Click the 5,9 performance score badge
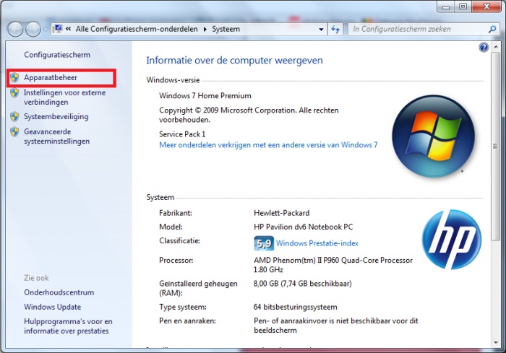 point(264,243)
